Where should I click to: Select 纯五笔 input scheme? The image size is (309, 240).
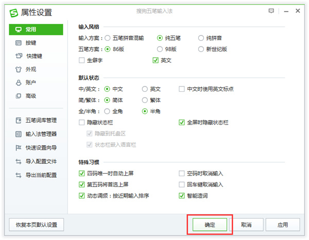160,38
